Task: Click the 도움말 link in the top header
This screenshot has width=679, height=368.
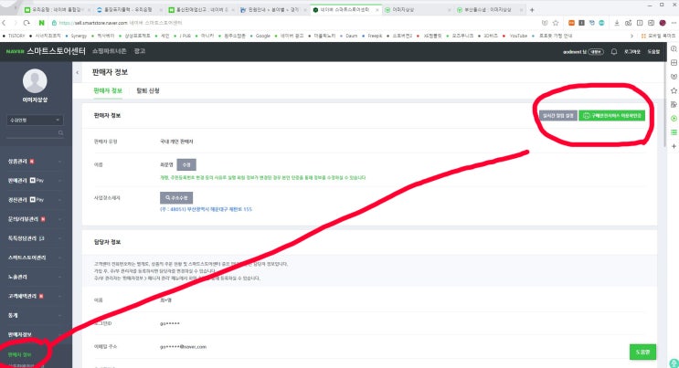Action: click(x=653, y=51)
